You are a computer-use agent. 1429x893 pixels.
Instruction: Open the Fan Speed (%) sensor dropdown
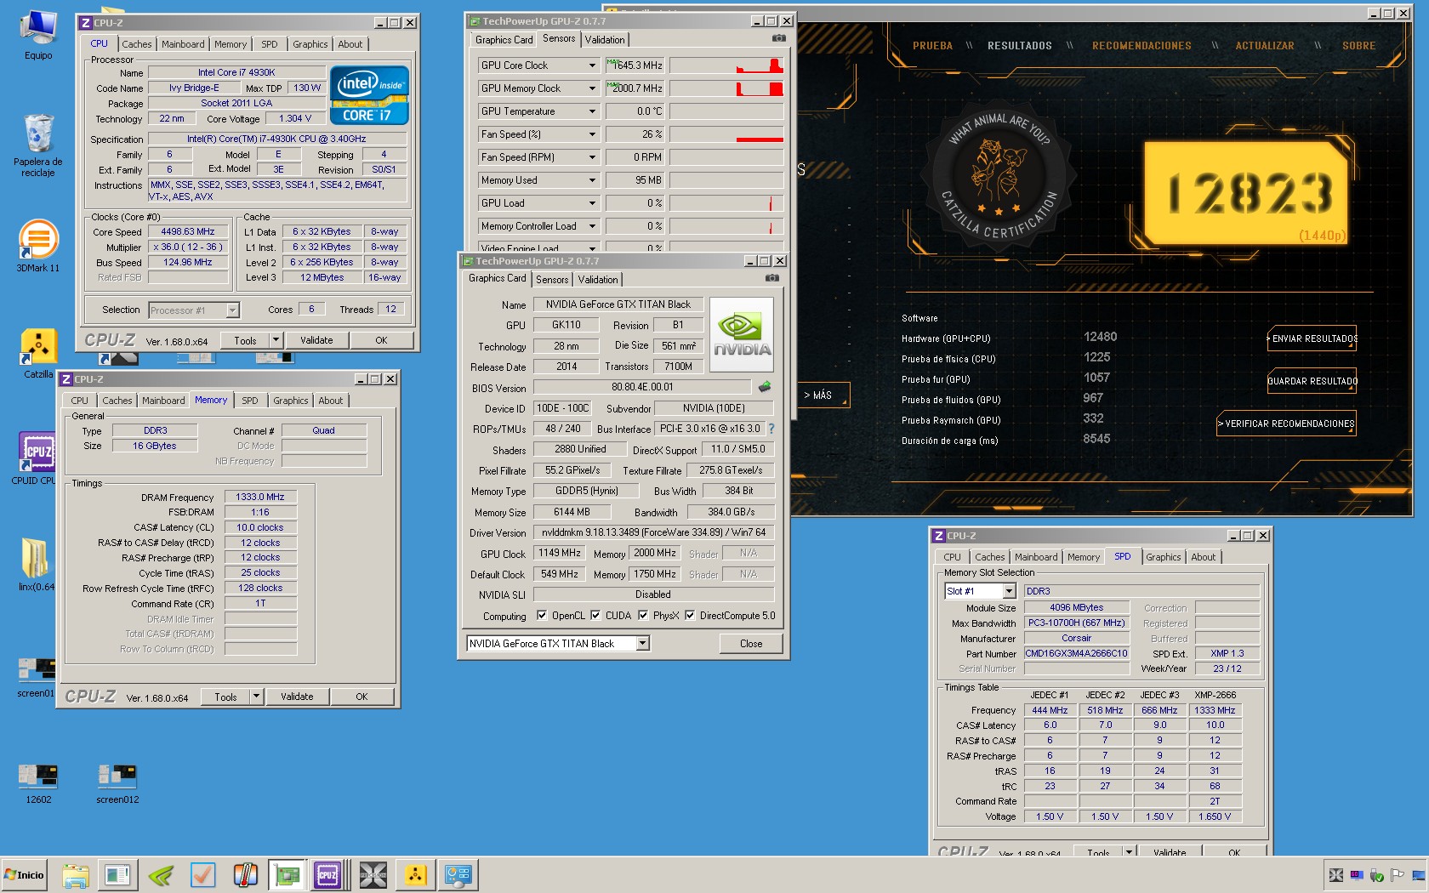coord(593,134)
